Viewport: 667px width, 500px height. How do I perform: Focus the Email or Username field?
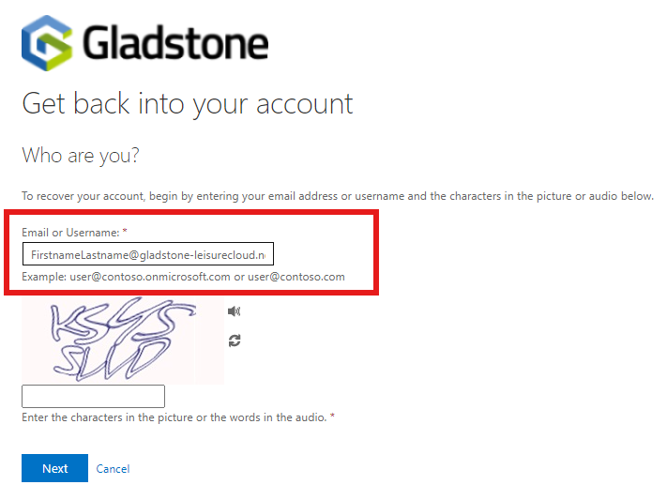point(148,254)
